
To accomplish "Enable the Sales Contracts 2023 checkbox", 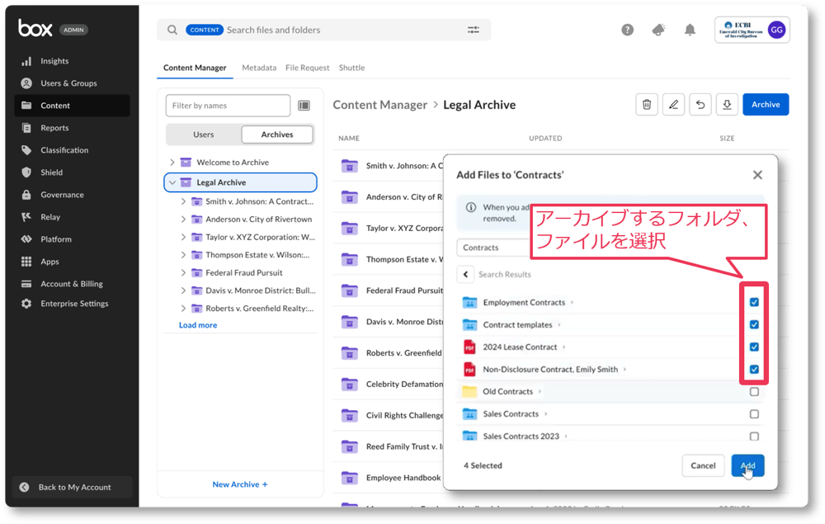I will pyautogui.click(x=753, y=436).
